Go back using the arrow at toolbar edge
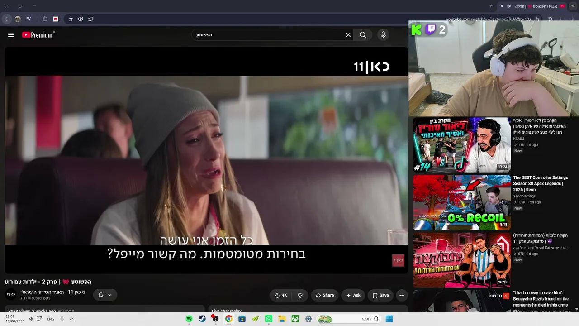 [572, 19]
